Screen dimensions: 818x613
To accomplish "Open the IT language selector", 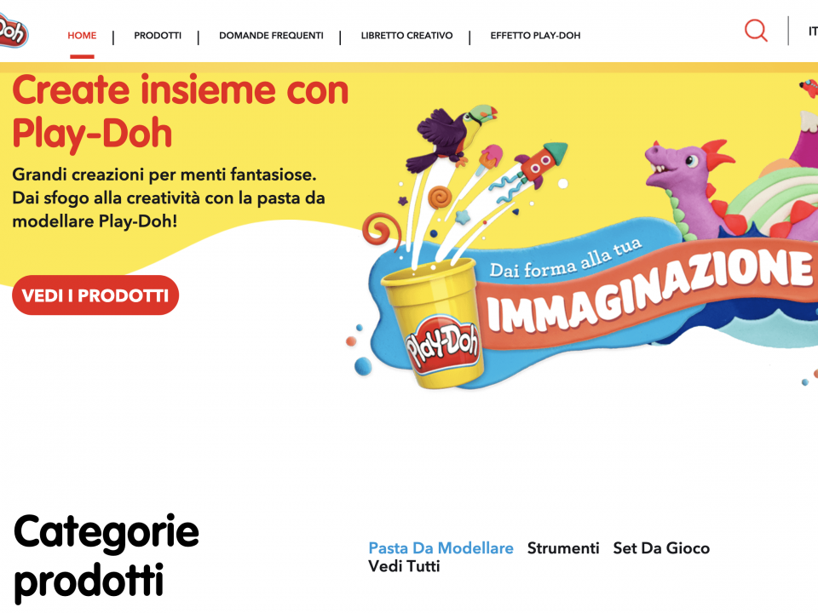I will click(x=813, y=32).
